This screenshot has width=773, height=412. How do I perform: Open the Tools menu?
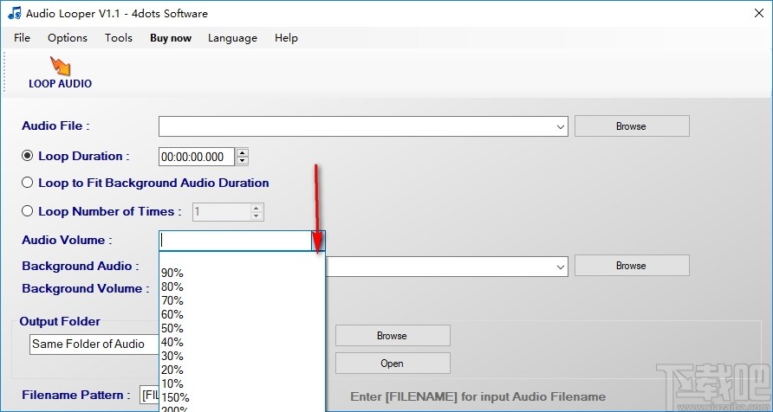click(119, 38)
